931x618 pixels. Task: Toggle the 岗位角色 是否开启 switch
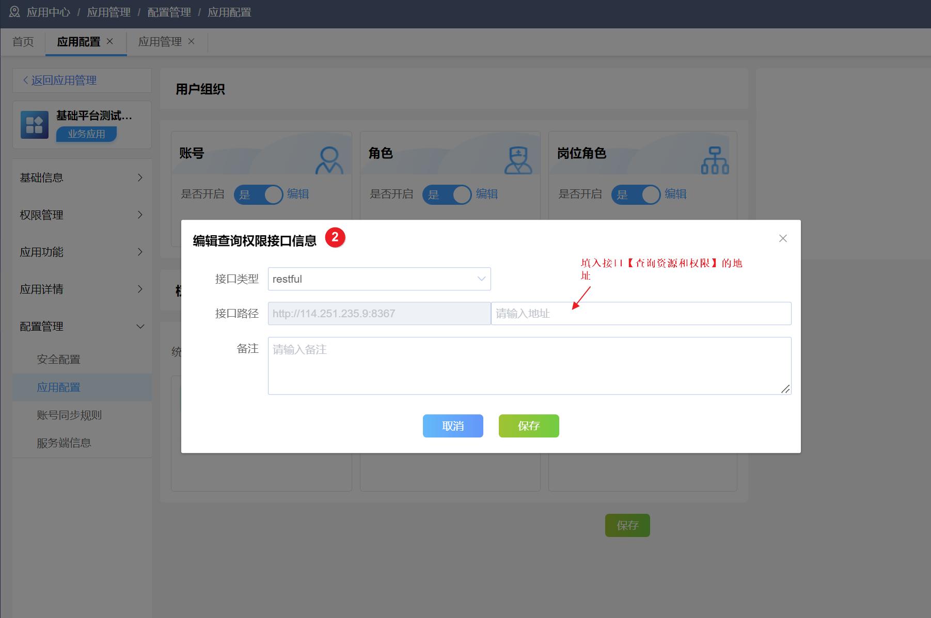pos(636,194)
